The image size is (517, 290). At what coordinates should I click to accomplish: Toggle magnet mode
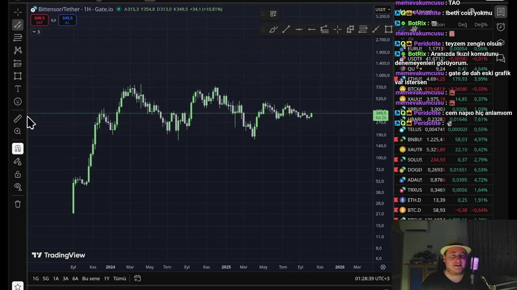18,149
